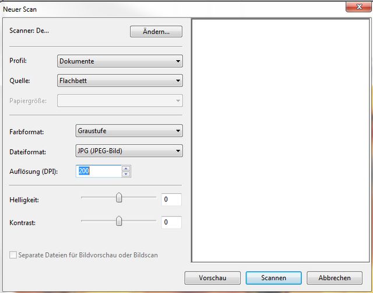Click the Kontrast value box
The image size is (373, 293).
click(x=171, y=222)
